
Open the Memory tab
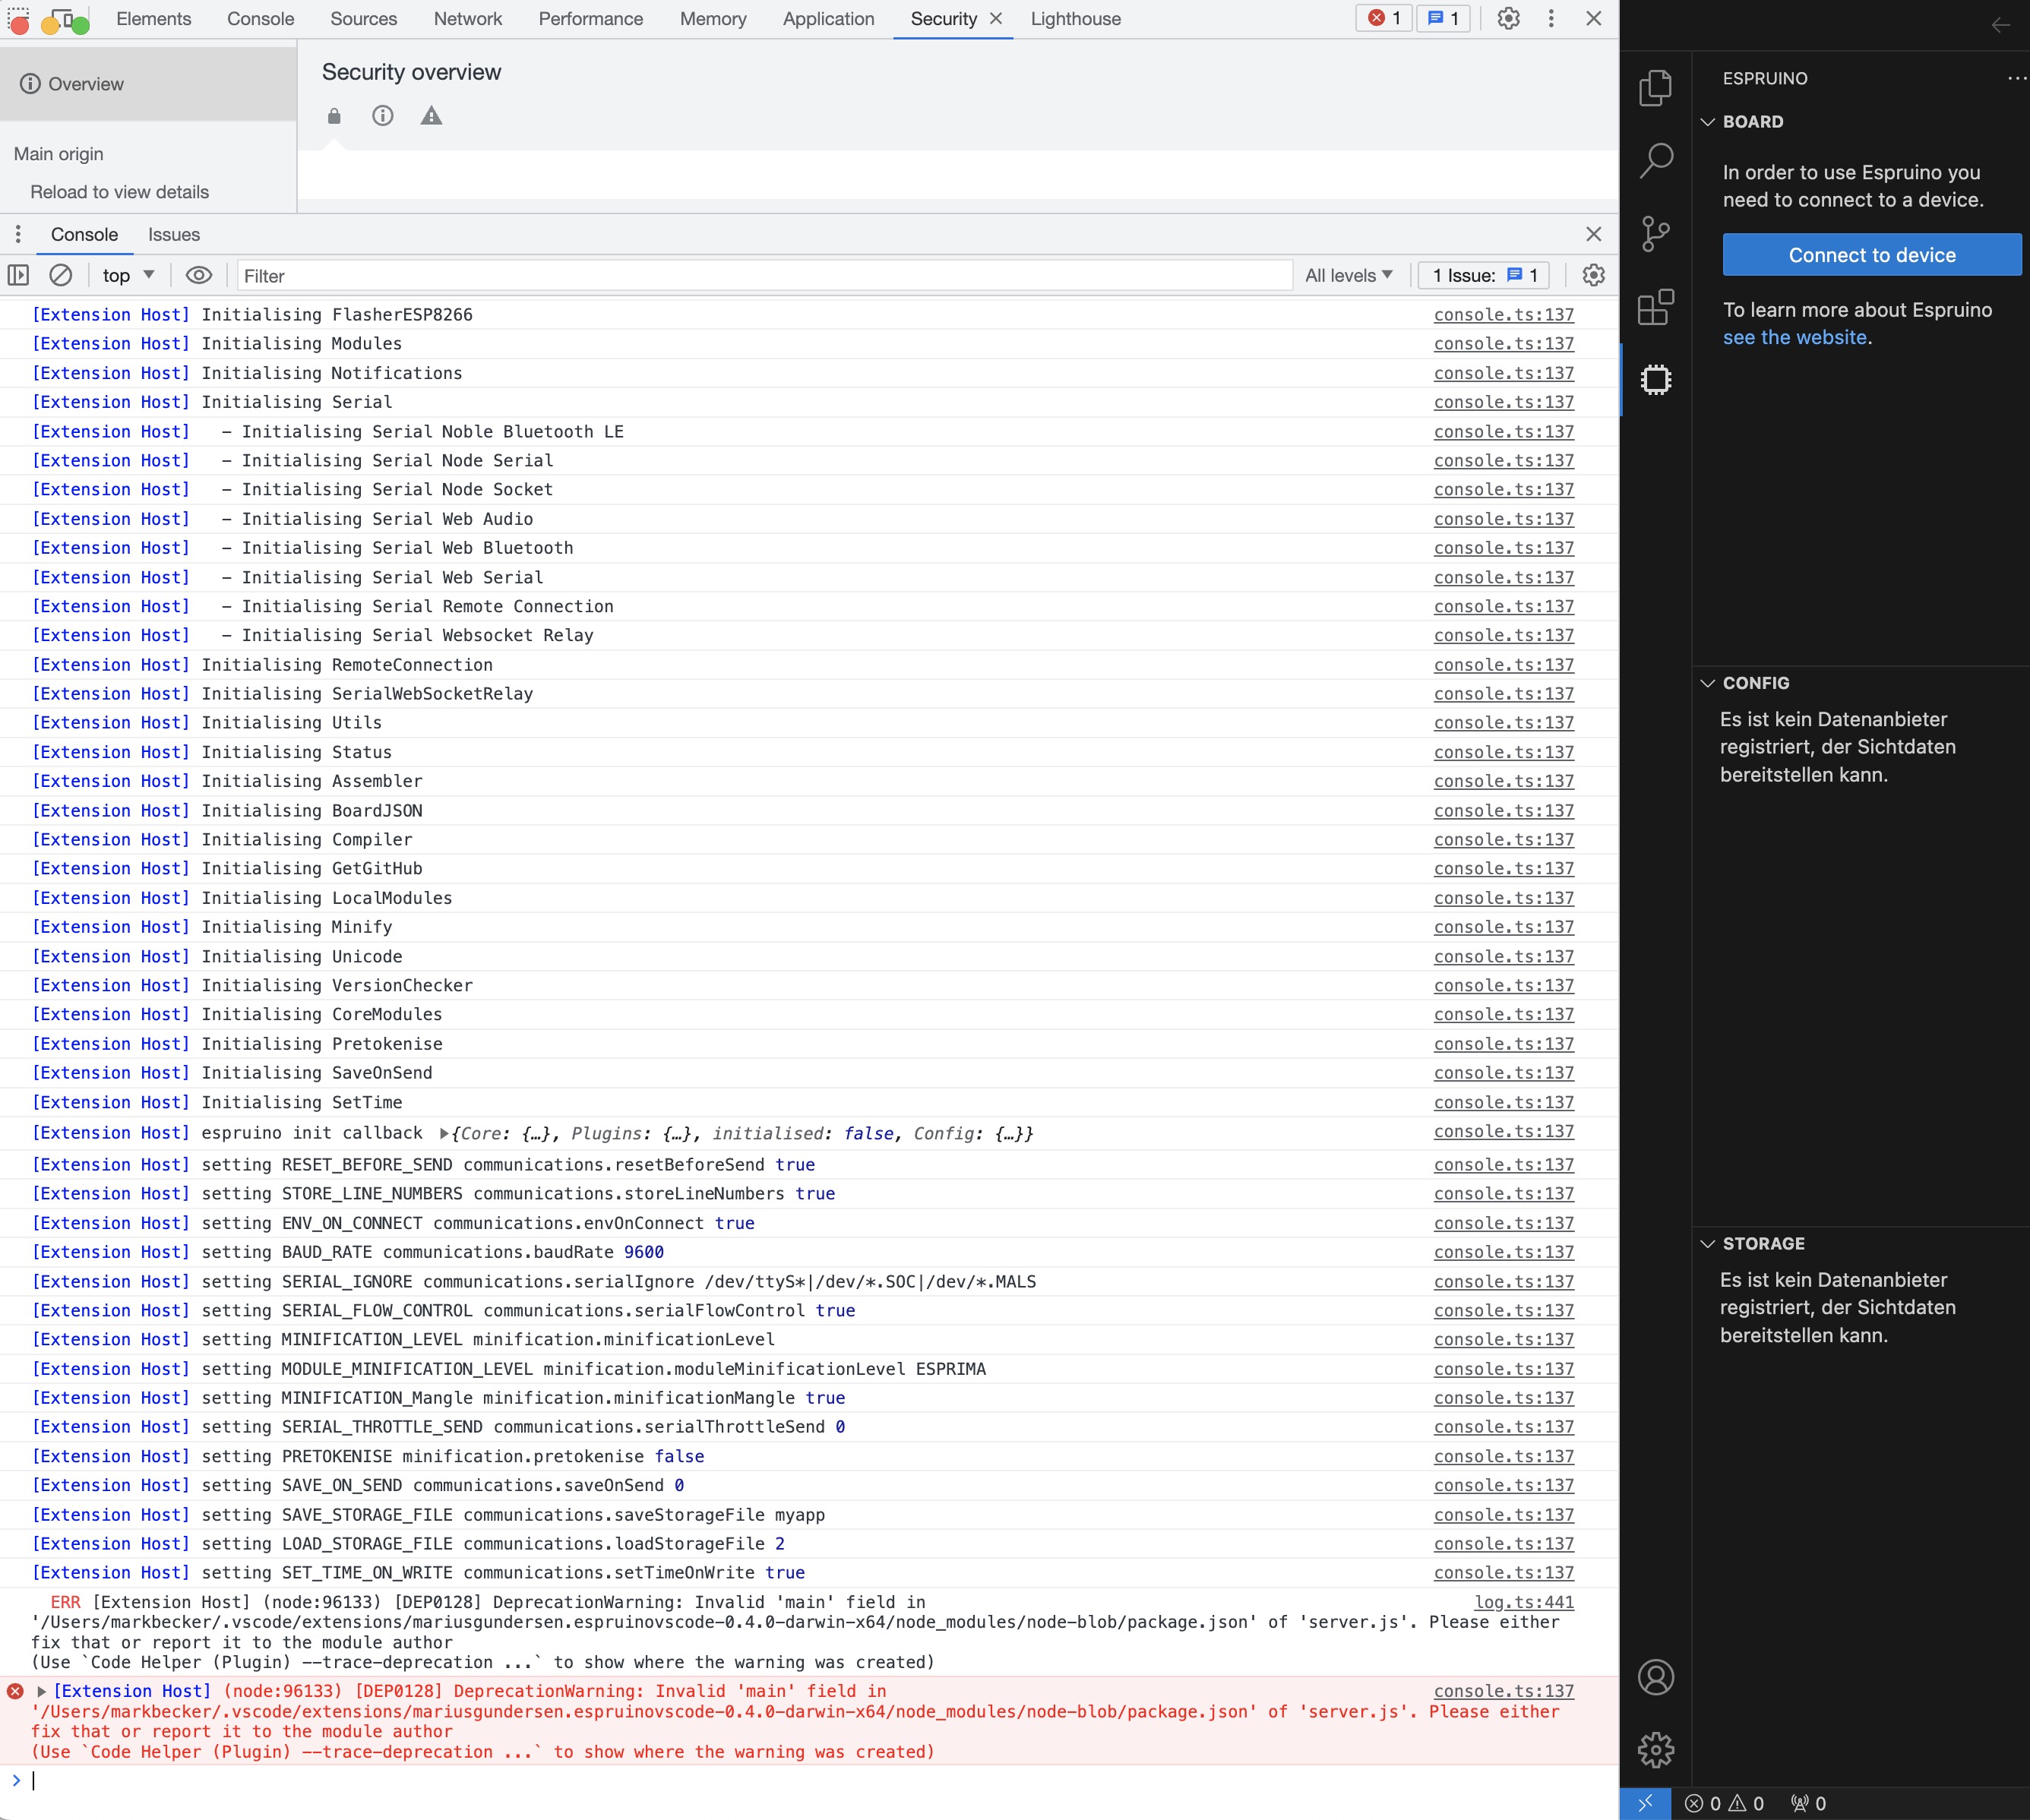pos(713,19)
